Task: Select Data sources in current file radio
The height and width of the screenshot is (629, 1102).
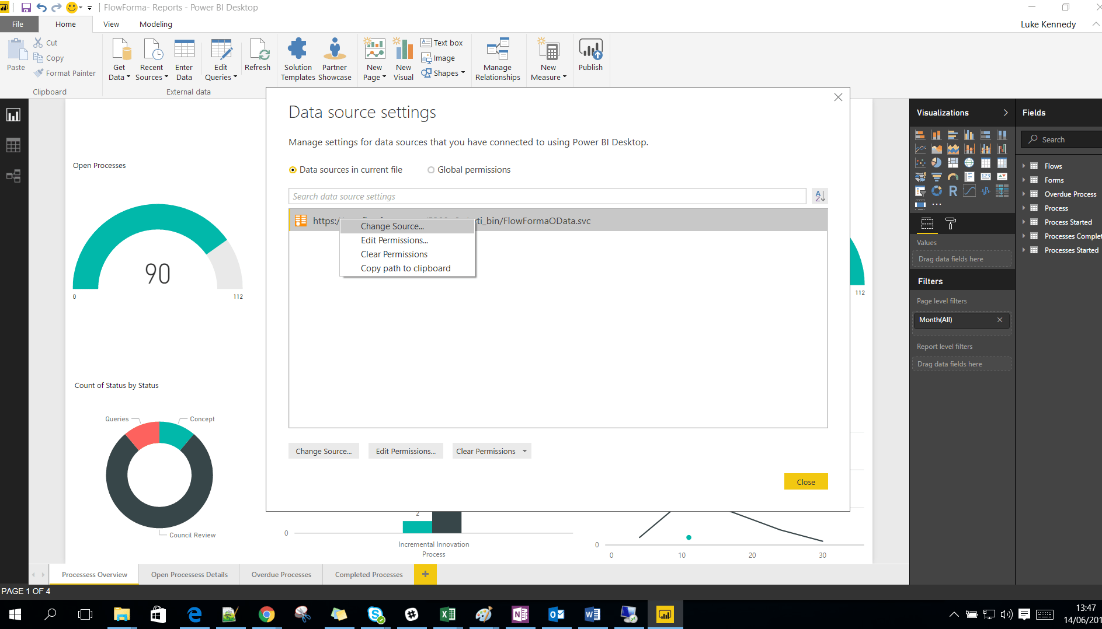Action: click(293, 170)
